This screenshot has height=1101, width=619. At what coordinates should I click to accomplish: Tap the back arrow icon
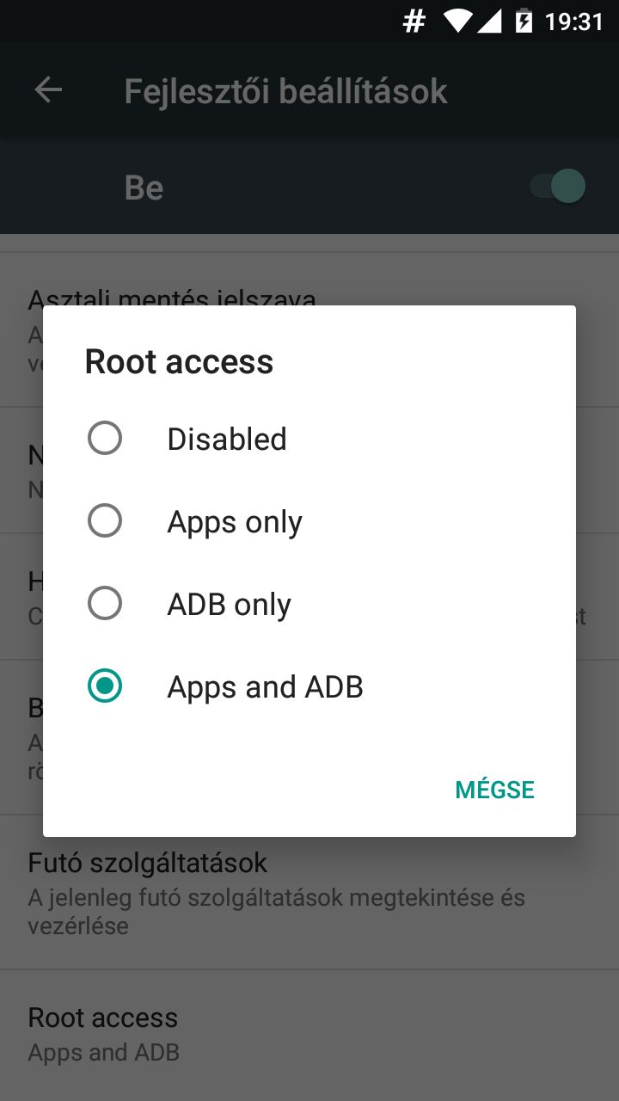tap(48, 90)
